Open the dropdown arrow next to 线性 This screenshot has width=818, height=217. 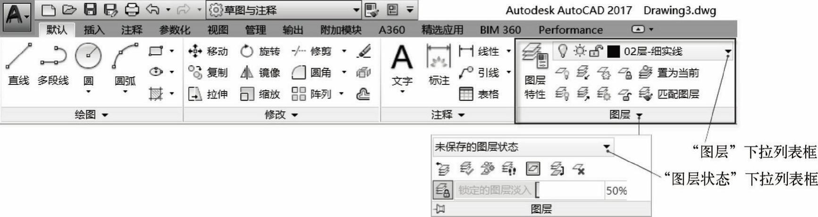coord(508,51)
